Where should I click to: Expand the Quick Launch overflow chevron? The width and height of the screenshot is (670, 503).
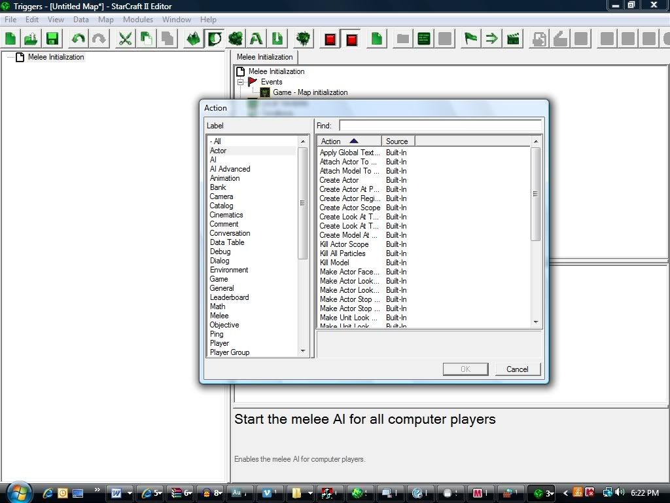tap(97, 490)
